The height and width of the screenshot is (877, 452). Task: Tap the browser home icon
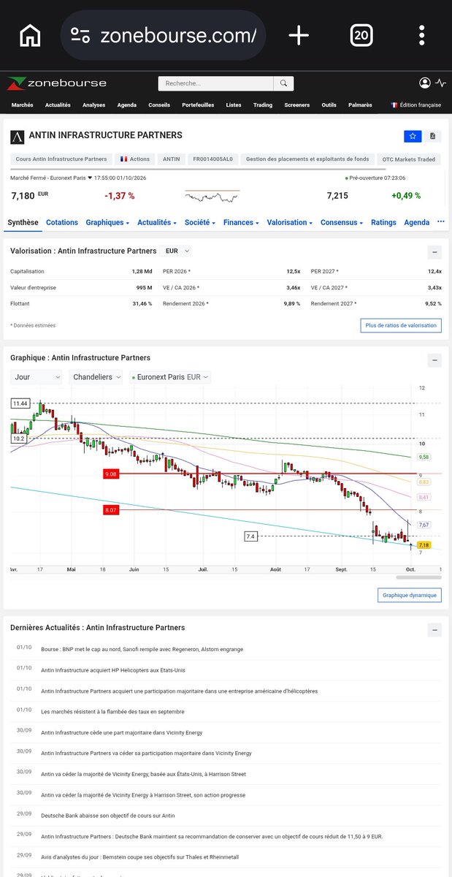pos(30,35)
